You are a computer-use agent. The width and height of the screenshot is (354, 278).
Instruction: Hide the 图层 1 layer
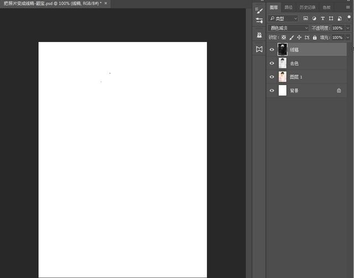[x=272, y=77]
